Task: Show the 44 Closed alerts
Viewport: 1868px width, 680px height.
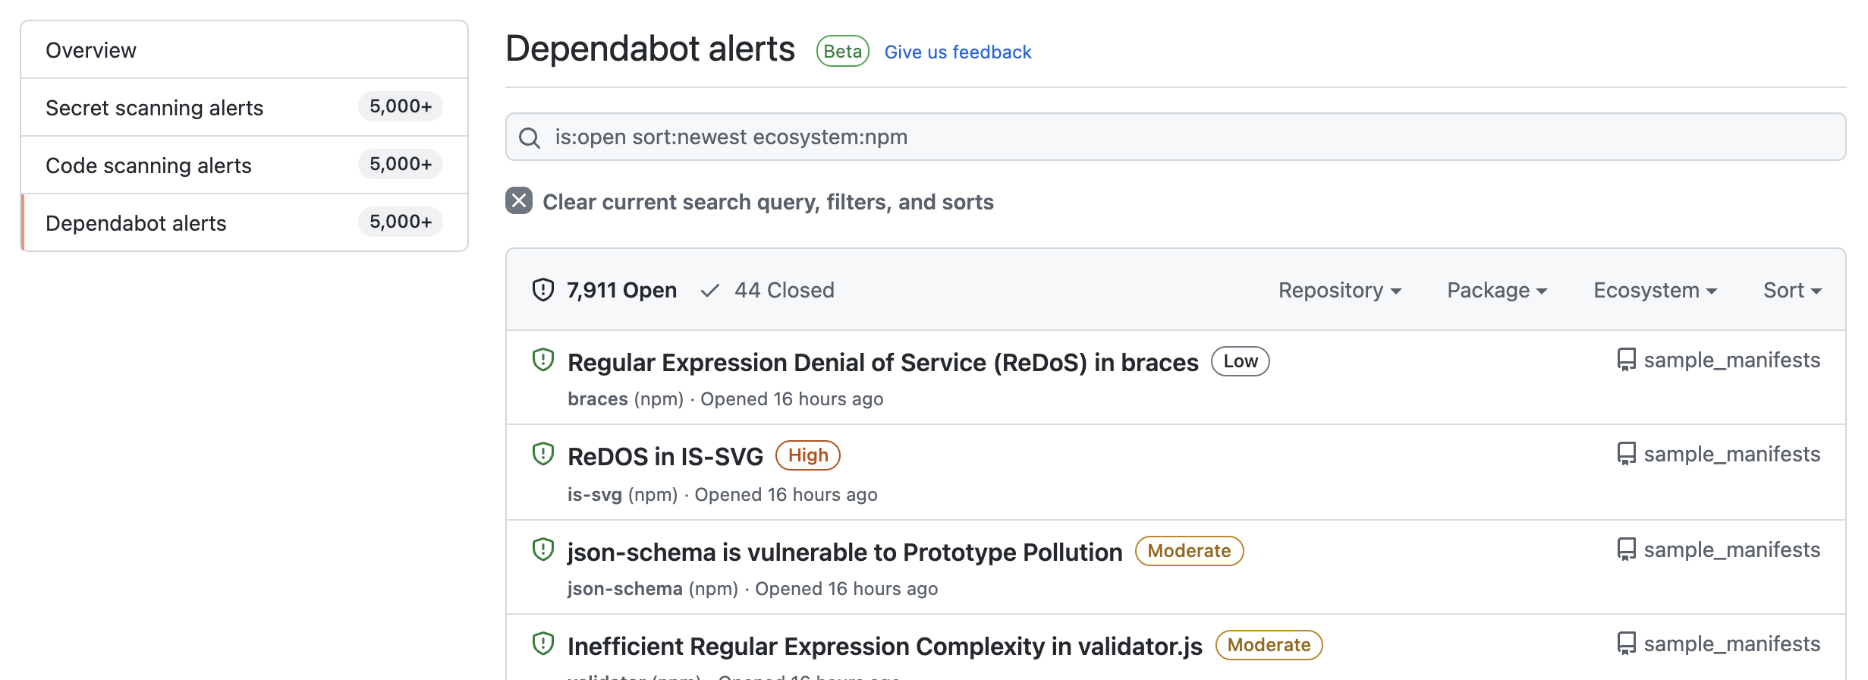Action: coord(783,290)
